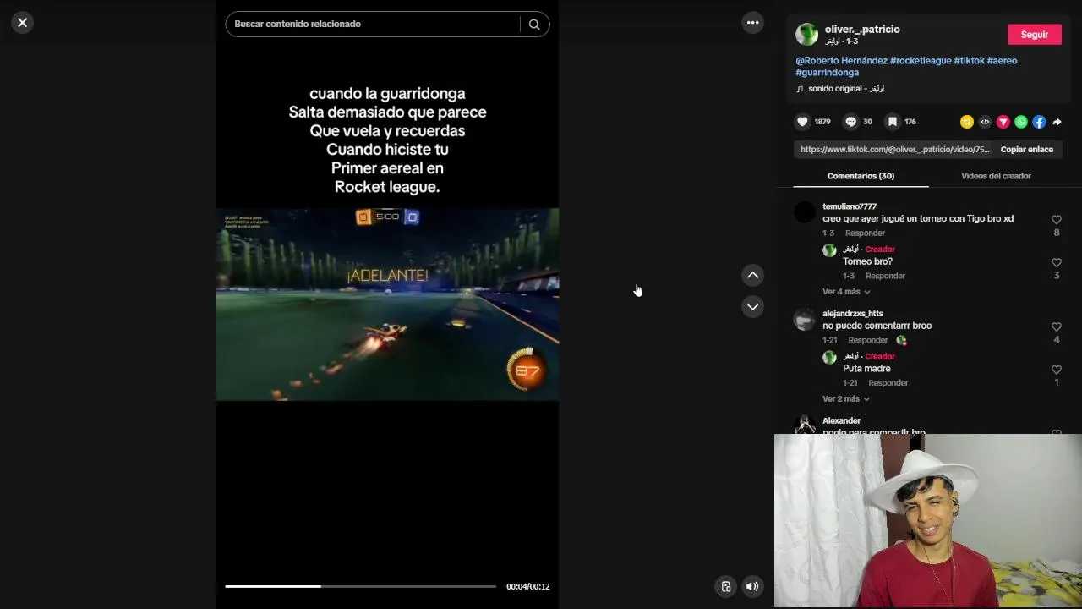Close the TikTok video viewer
Screen dimensions: 1082x609
[x=23, y=23]
